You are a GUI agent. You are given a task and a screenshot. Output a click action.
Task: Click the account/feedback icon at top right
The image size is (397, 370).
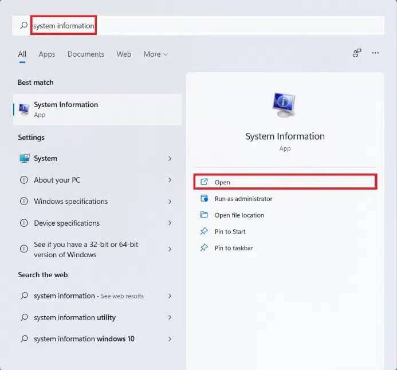point(357,53)
